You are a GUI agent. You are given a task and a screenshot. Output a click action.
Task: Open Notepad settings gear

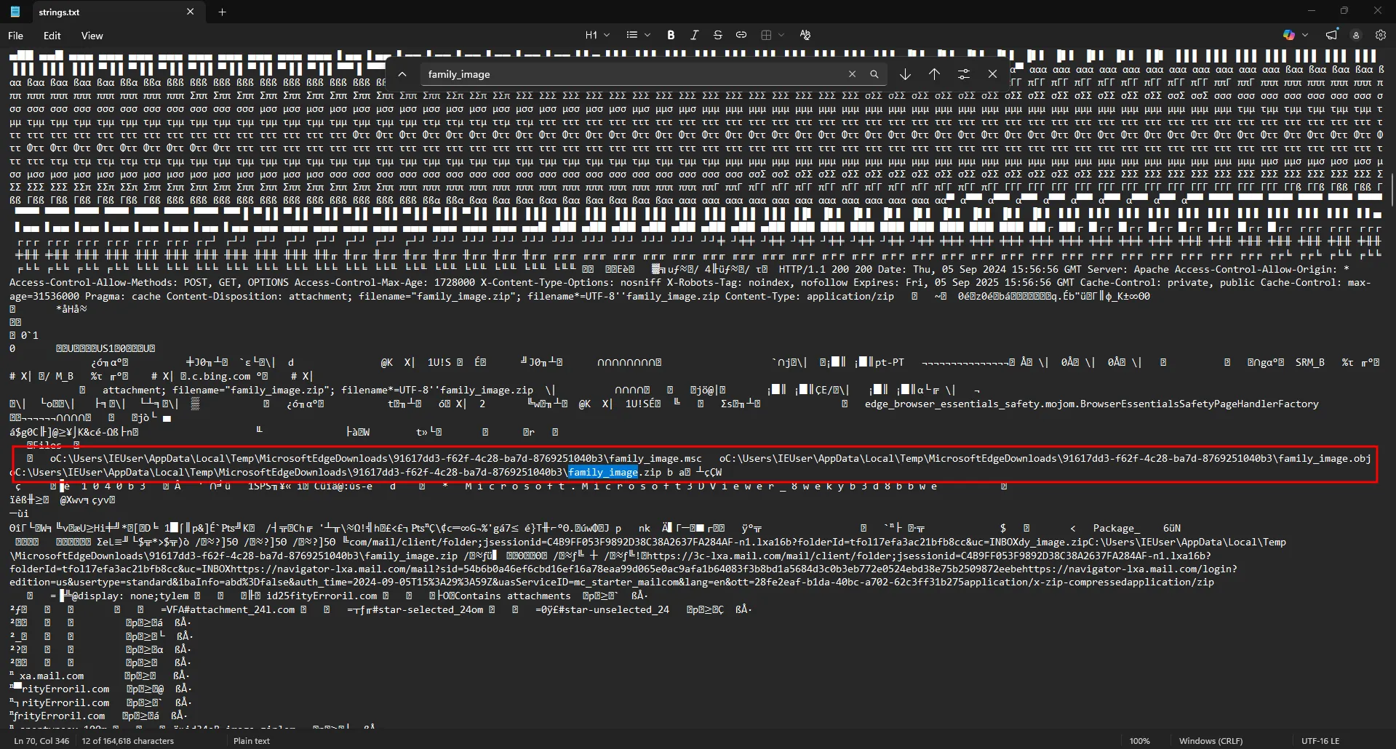(x=1381, y=34)
